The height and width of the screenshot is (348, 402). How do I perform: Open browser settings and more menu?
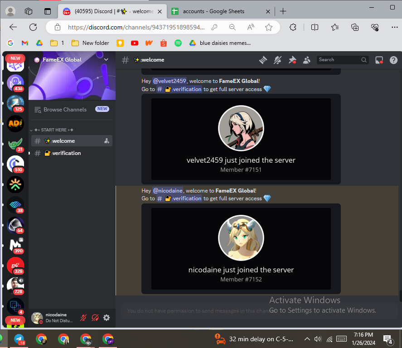(x=395, y=27)
